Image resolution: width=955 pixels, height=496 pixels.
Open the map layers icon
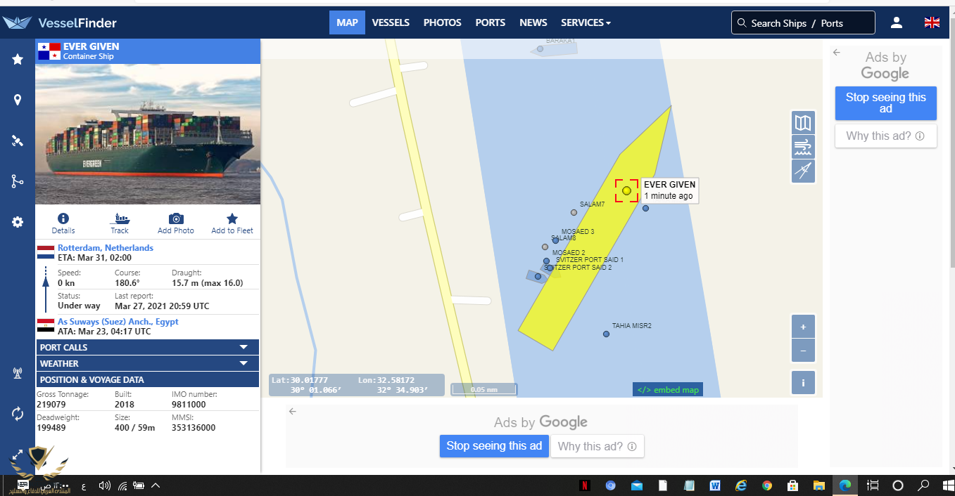(803, 123)
